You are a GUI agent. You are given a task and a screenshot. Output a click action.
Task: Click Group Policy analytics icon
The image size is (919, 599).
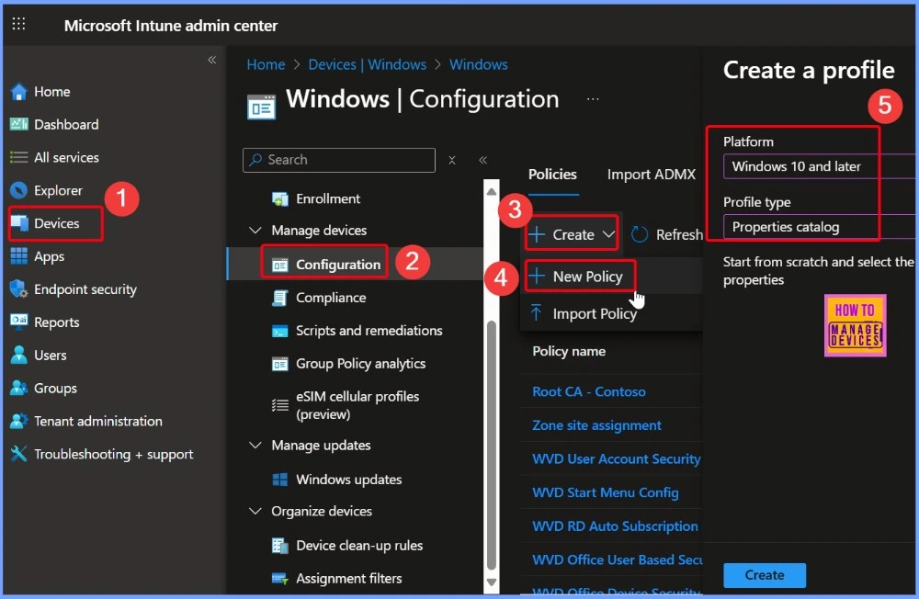coord(280,364)
